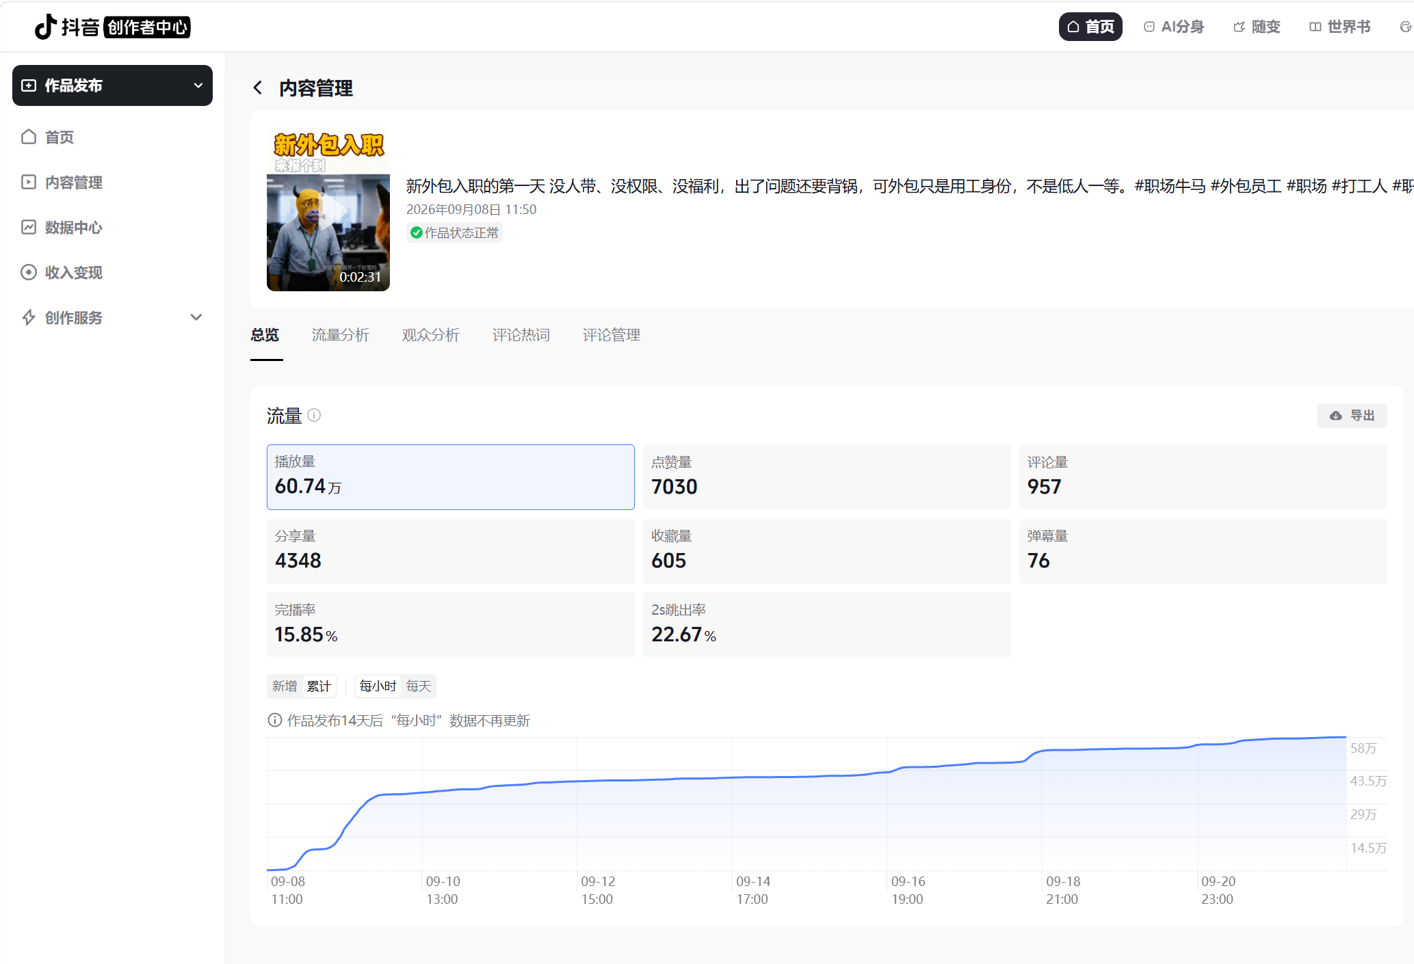This screenshot has width=1414, height=964.
Task: Click the 09-20 23:00 chart axis label
Action: coord(1218,890)
